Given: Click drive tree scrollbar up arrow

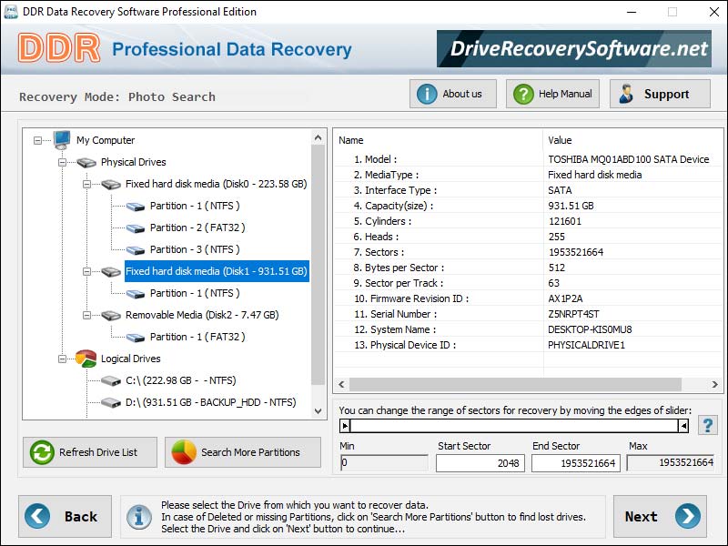Looking at the screenshot, I should pyautogui.click(x=318, y=137).
